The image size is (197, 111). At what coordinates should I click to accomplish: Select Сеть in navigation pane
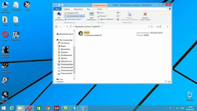click(x=60, y=79)
